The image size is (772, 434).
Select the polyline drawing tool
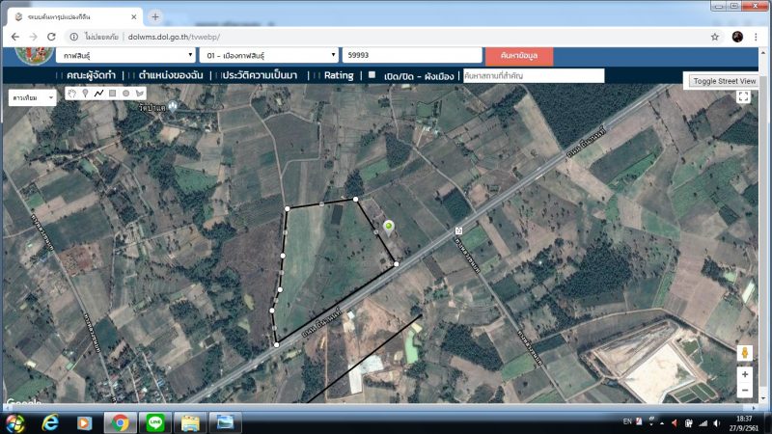point(98,93)
